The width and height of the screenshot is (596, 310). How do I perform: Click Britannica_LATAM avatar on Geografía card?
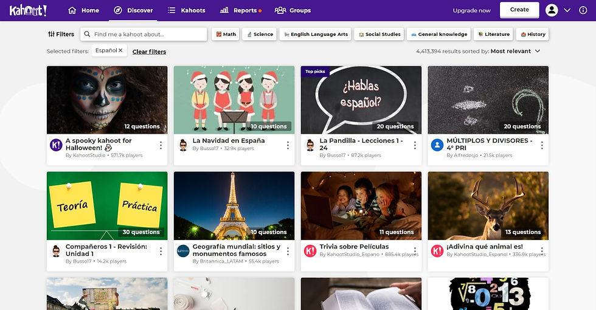point(183,251)
